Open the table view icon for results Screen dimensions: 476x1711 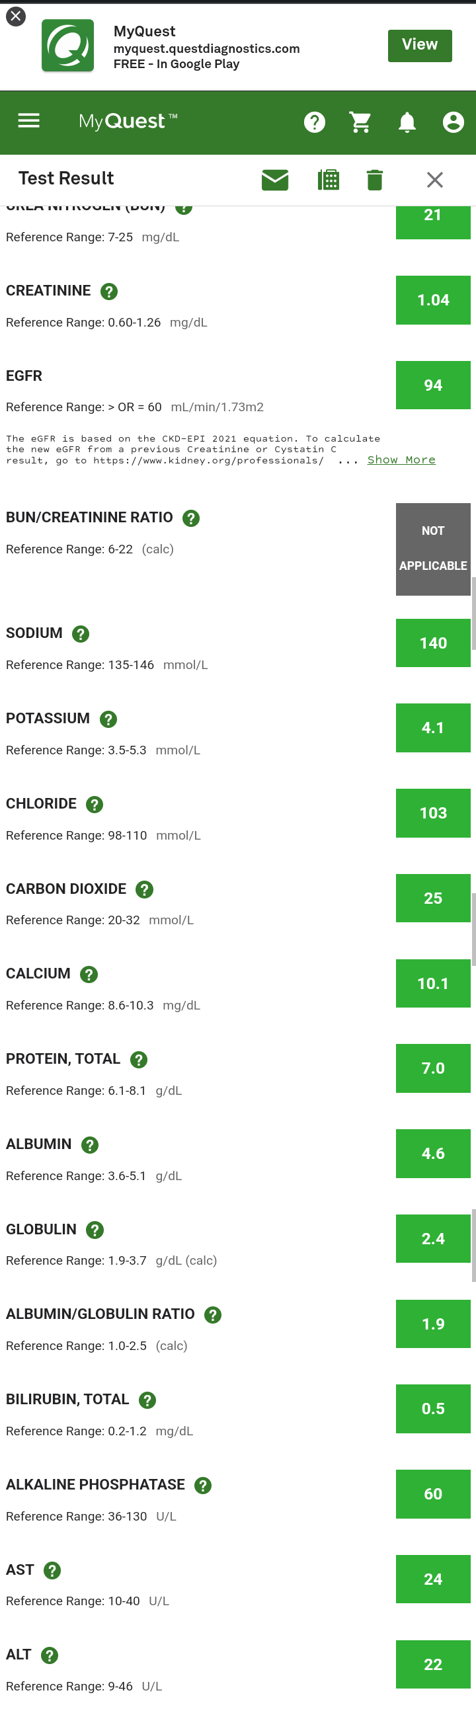(328, 180)
